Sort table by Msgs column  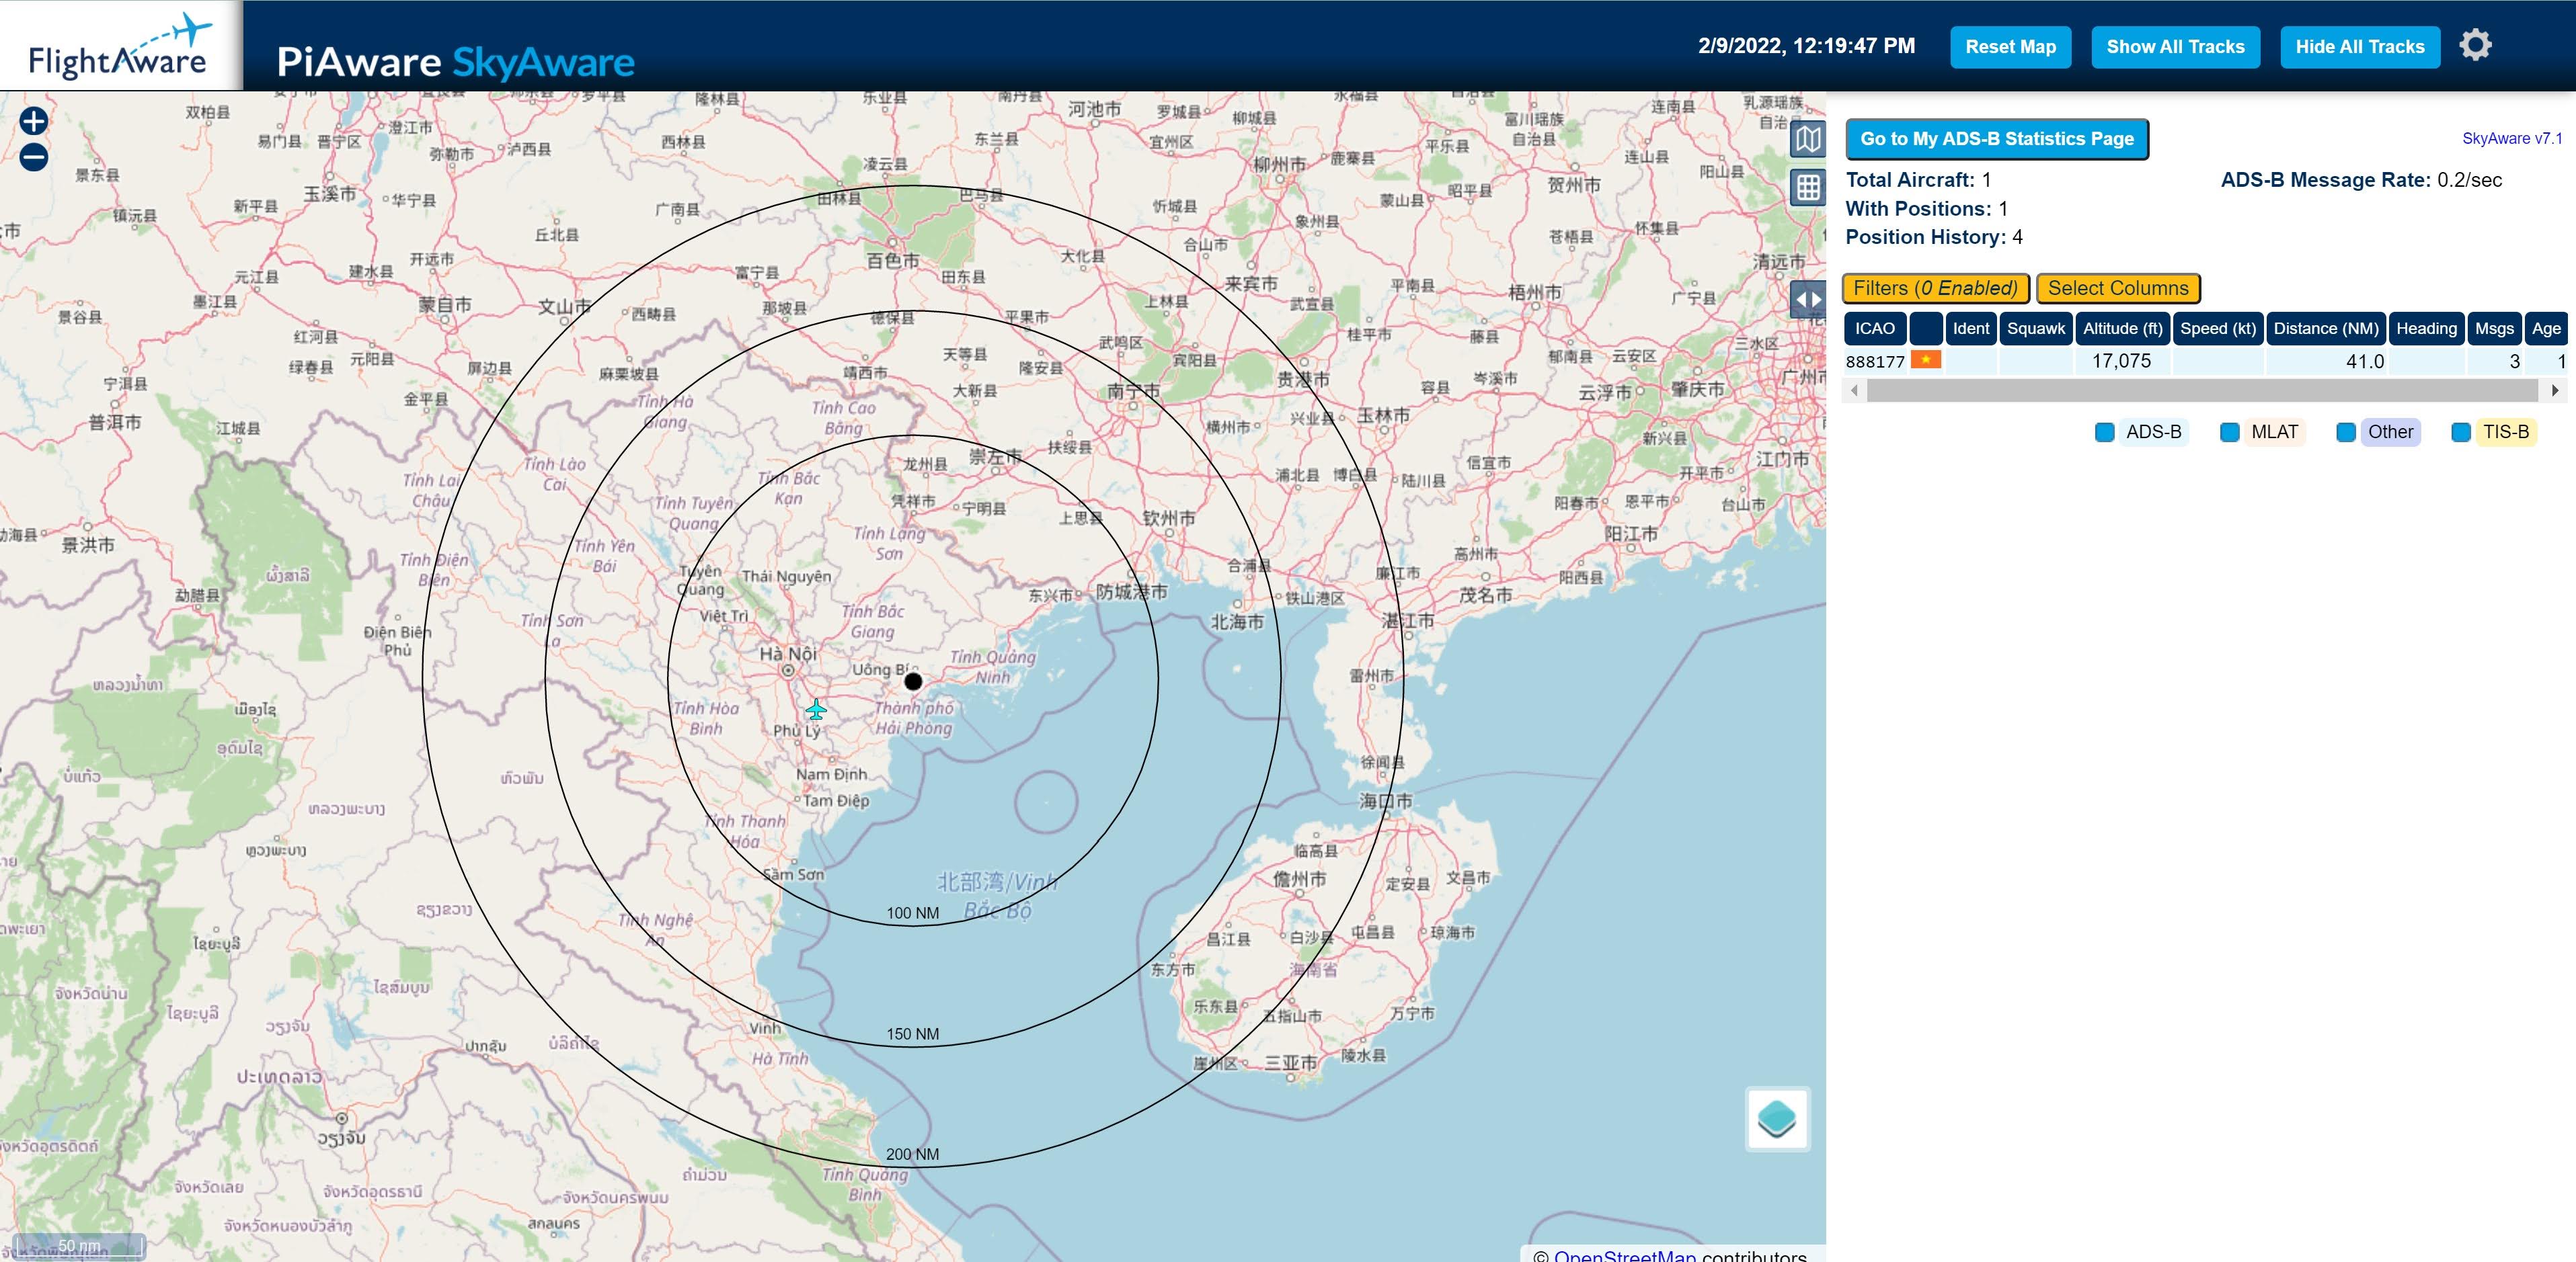pos(2493,329)
